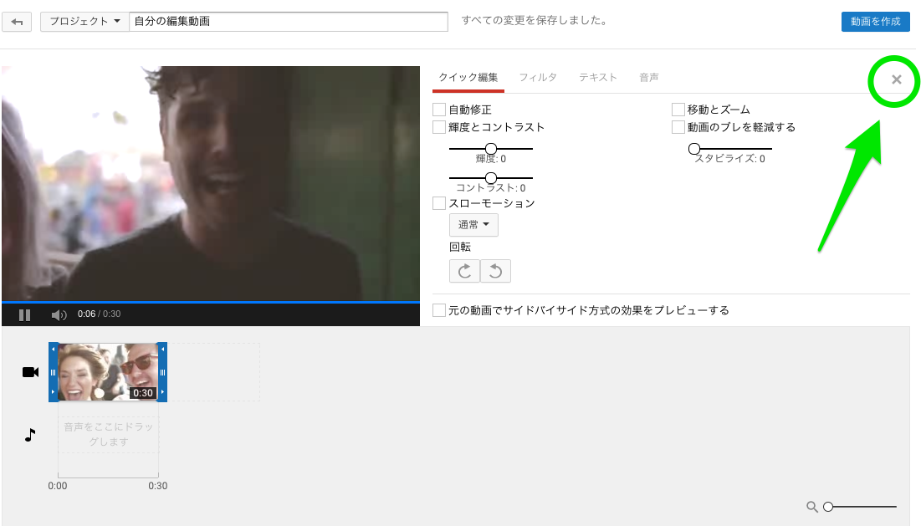Image resolution: width=921 pixels, height=526 pixels.
Task: Enable the 移動とズーム checkbox
Action: tap(678, 110)
